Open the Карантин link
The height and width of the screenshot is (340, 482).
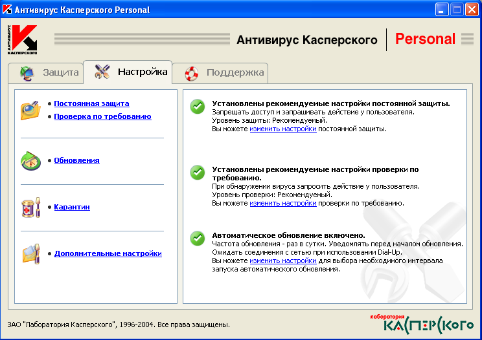tap(72, 207)
